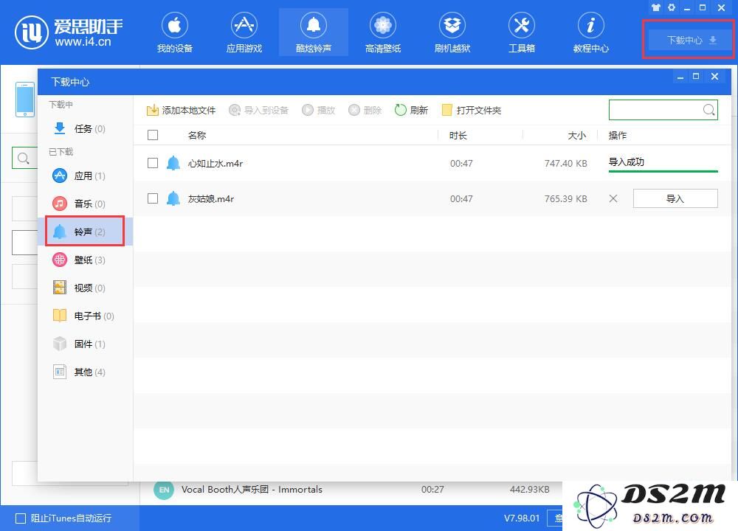Select 电子书 (0) category
The width and height of the screenshot is (738, 531).
[85, 316]
